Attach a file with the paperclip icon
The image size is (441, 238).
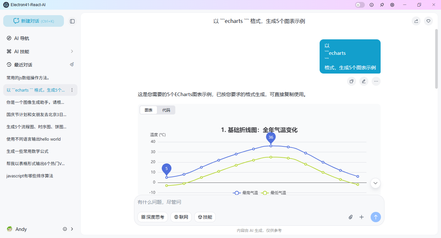click(x=351, y=217)
